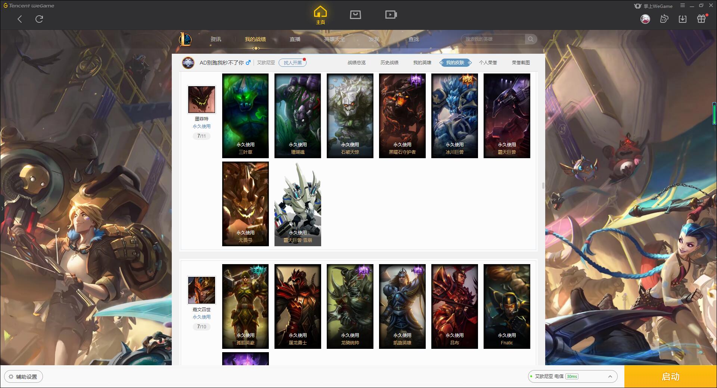Open the 龙骑统帅 skin card
This screenshot has height=388, width=717.
click(350, 306)
